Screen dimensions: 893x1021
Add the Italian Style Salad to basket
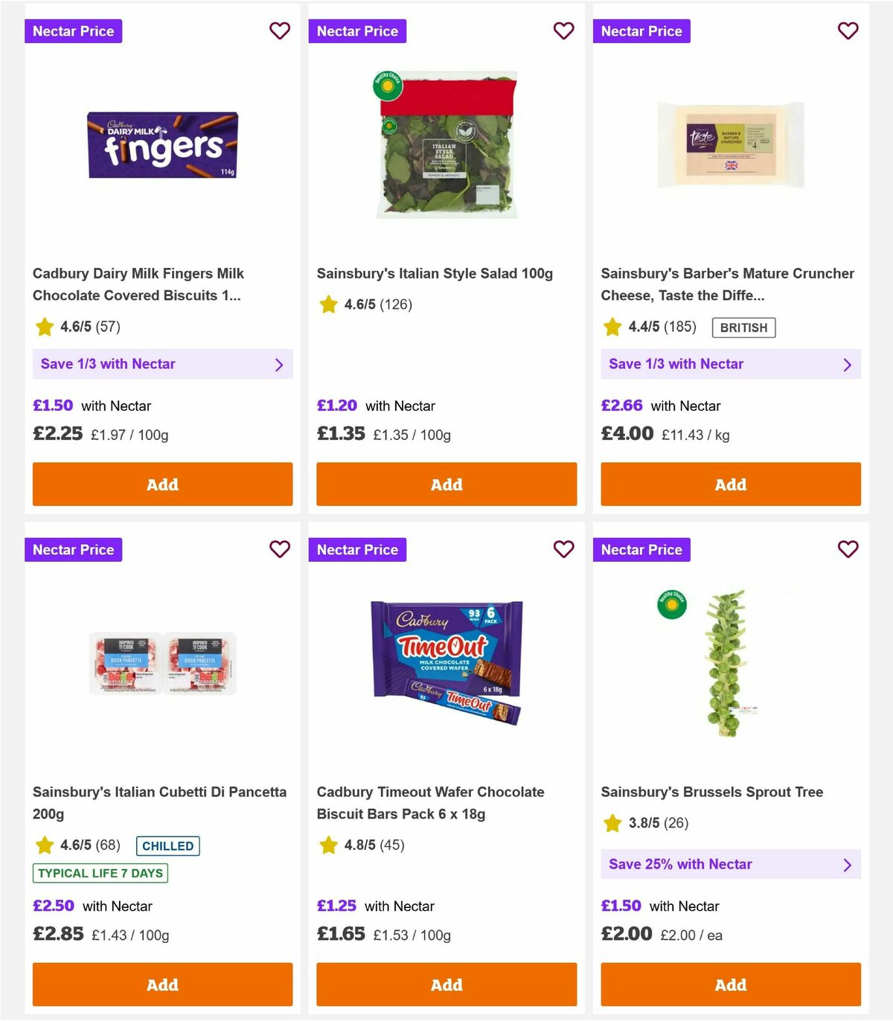[x=446, y=484]
